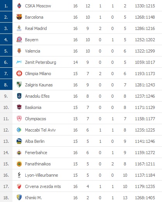Viewport: 162px width, 202px height.
Task: Click the Olympiacos team name
Action: point(35,119)
